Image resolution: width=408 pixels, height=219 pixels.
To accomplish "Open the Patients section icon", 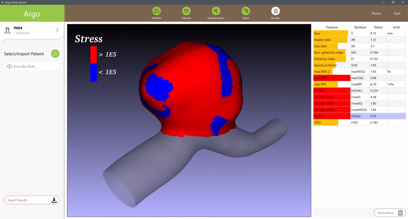I will pos(156,11).
